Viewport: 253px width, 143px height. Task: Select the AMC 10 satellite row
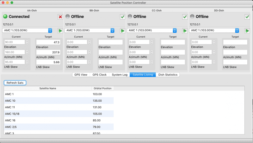pos(59,101)
